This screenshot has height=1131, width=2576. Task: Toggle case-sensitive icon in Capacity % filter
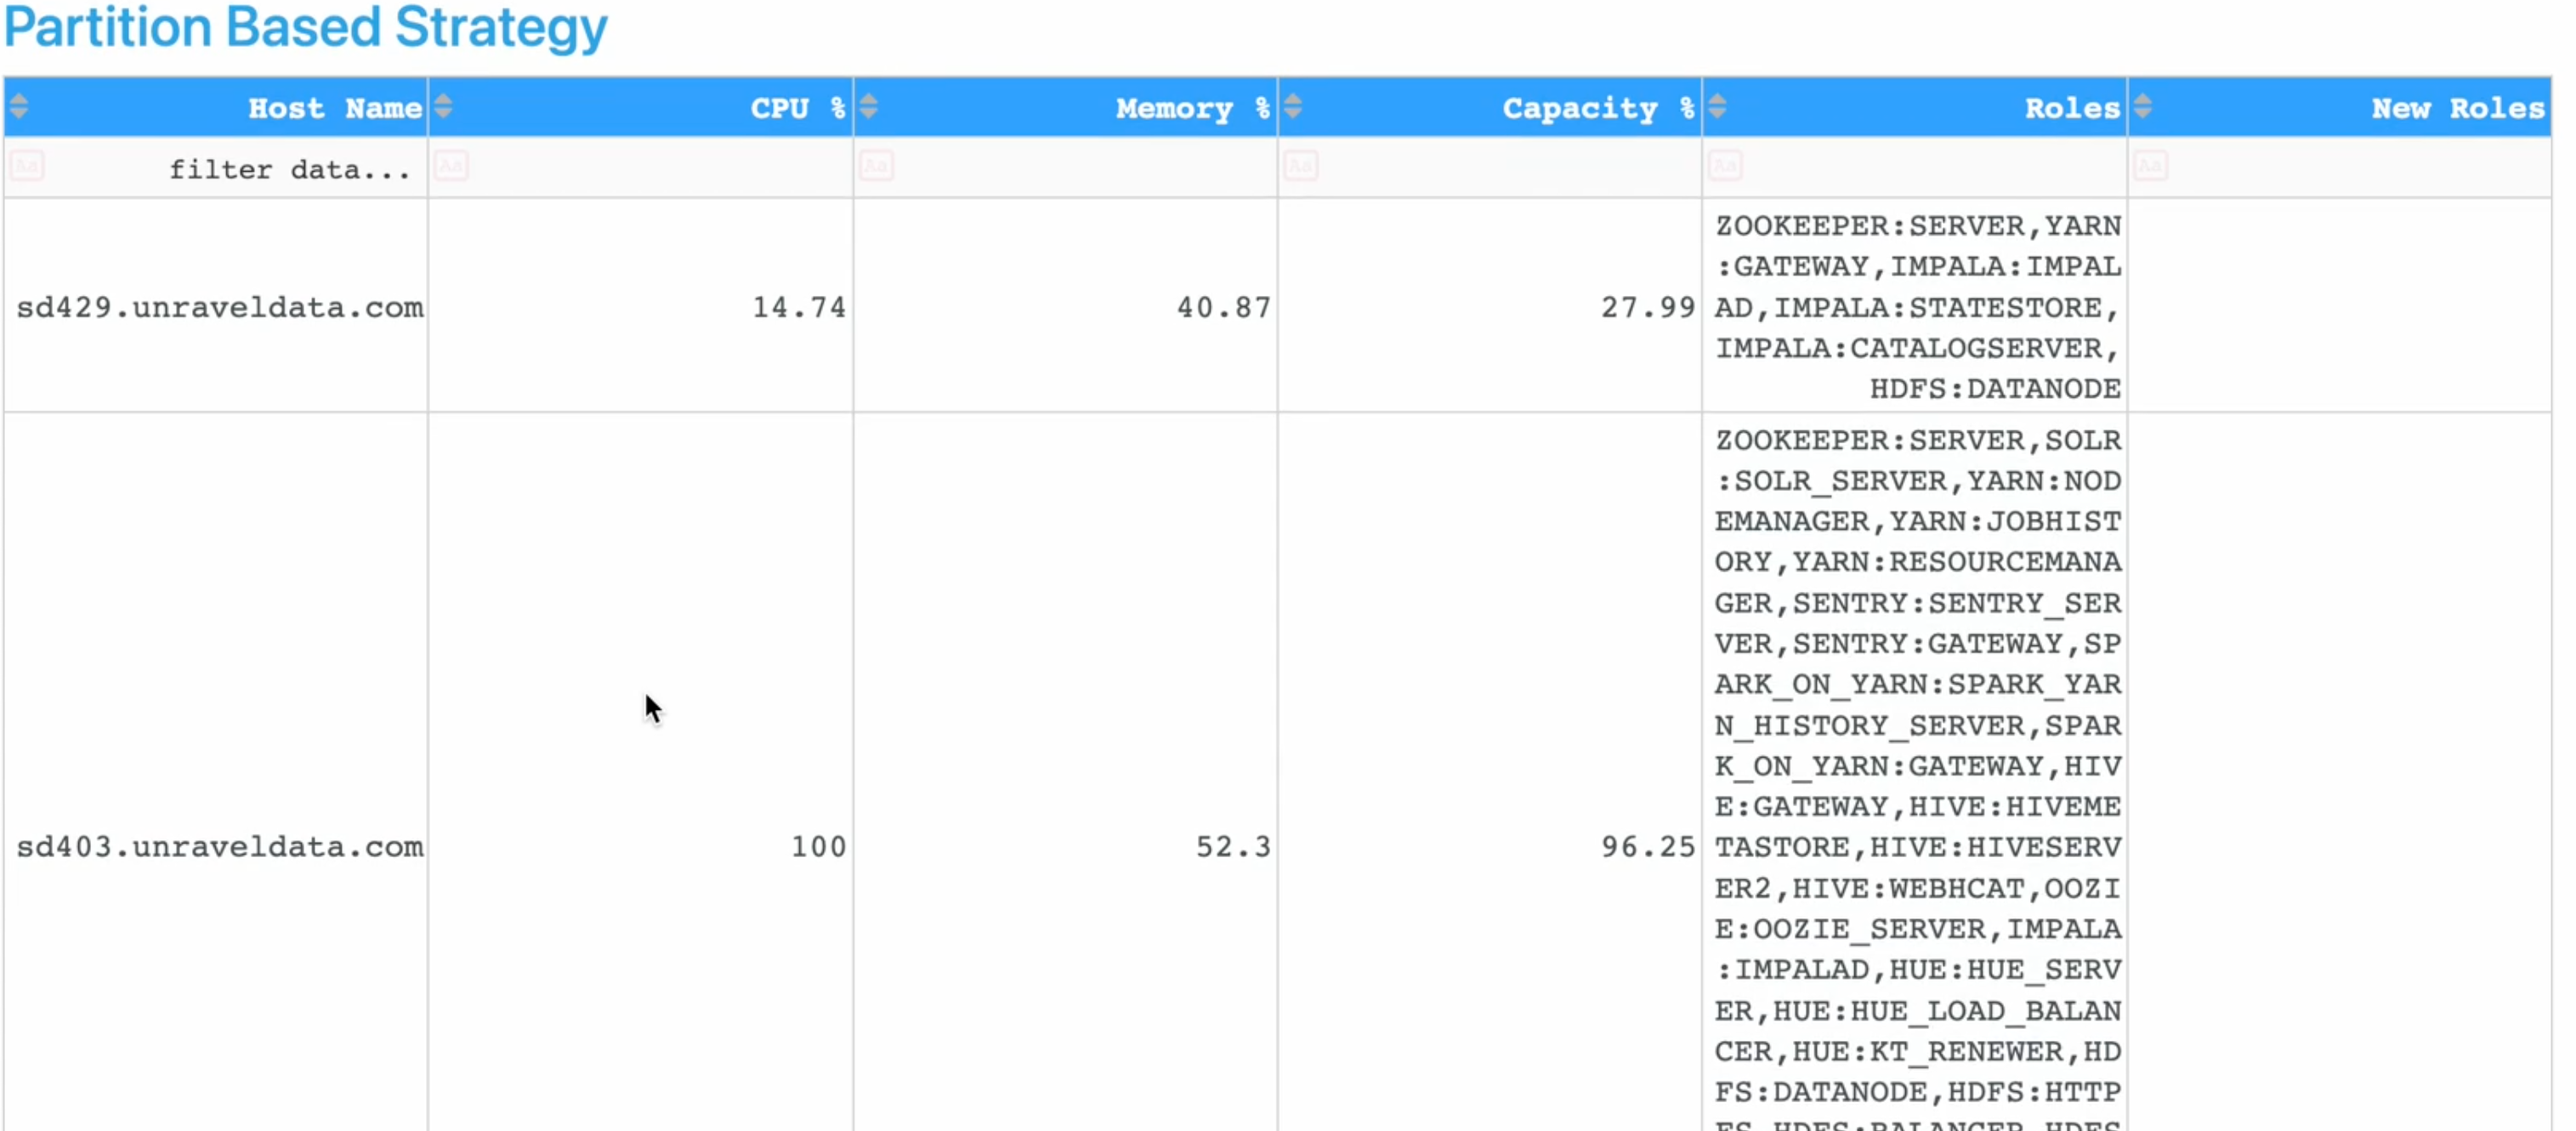(1300, 165)
